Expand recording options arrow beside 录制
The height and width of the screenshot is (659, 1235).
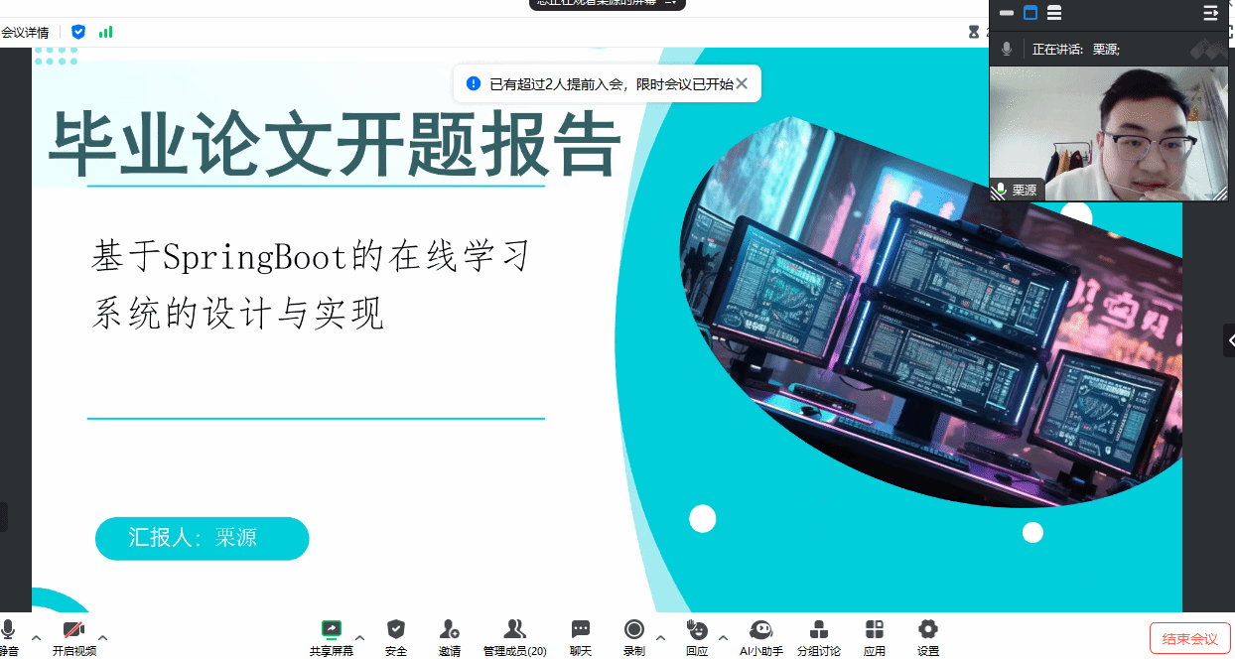click(660, 637)
